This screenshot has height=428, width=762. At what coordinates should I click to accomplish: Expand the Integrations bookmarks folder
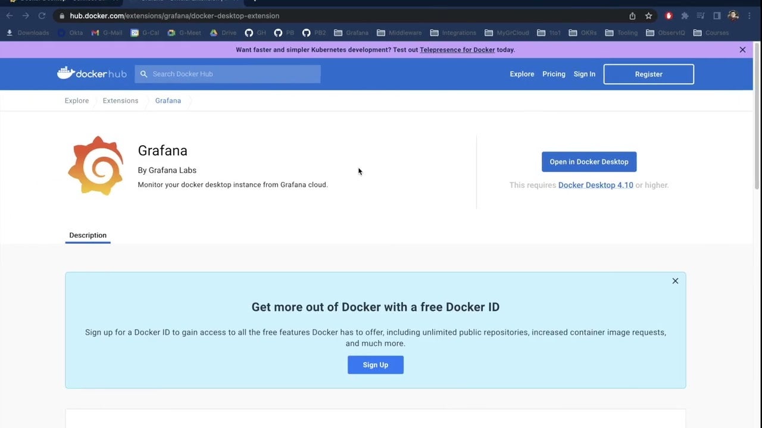click(453, 33)
